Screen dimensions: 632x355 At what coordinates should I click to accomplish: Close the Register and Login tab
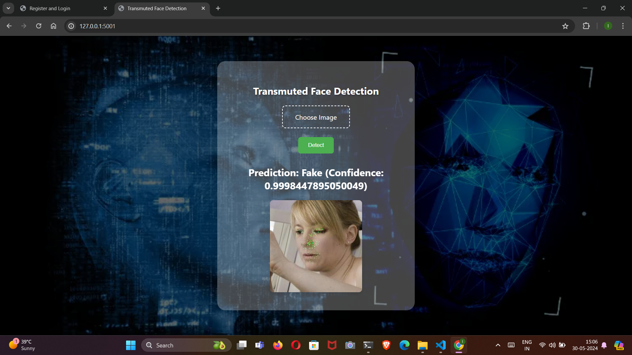105,9
